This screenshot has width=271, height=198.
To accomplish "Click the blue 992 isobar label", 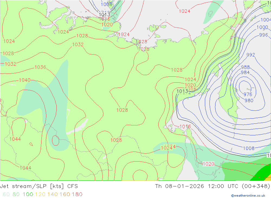I will pyautogui.click(x=251, y=55).
